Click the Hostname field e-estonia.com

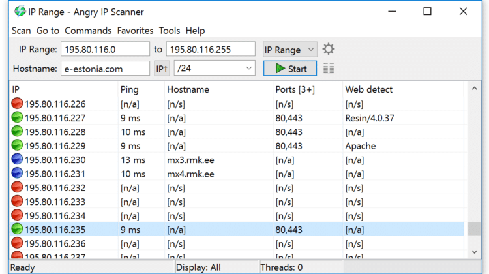pos(105,68)
